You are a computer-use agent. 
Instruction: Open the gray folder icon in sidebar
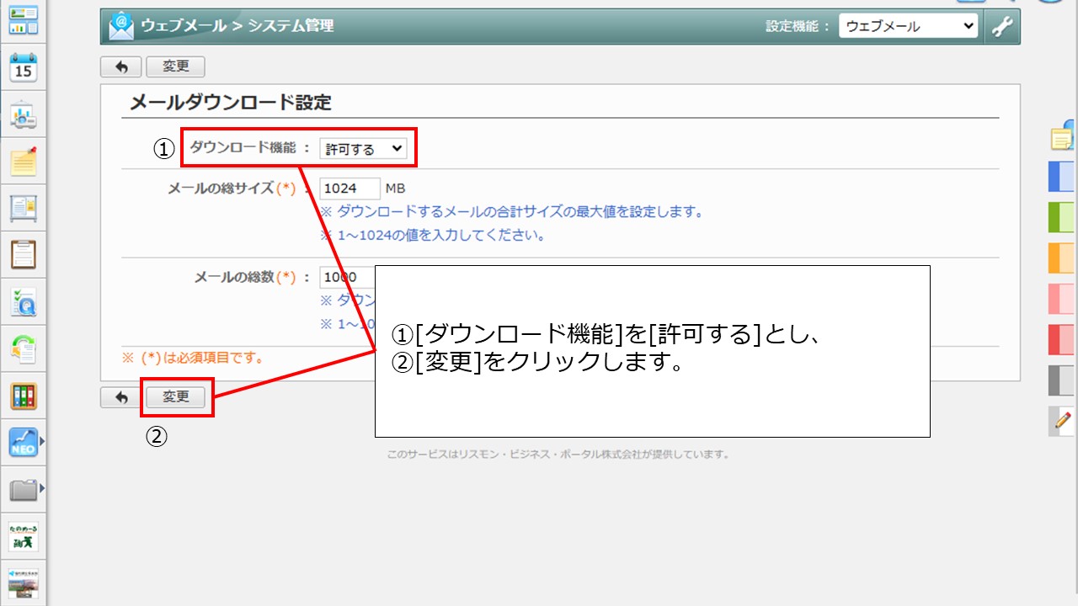click(23, 489)
